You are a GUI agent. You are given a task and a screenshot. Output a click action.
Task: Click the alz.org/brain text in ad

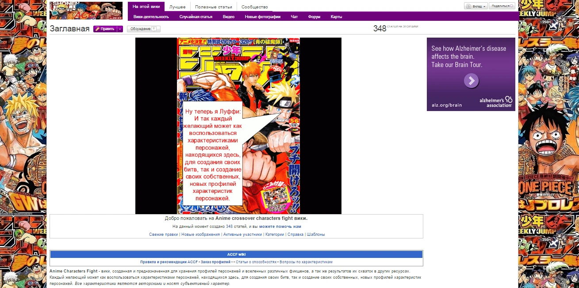click(x=447, y=105)
